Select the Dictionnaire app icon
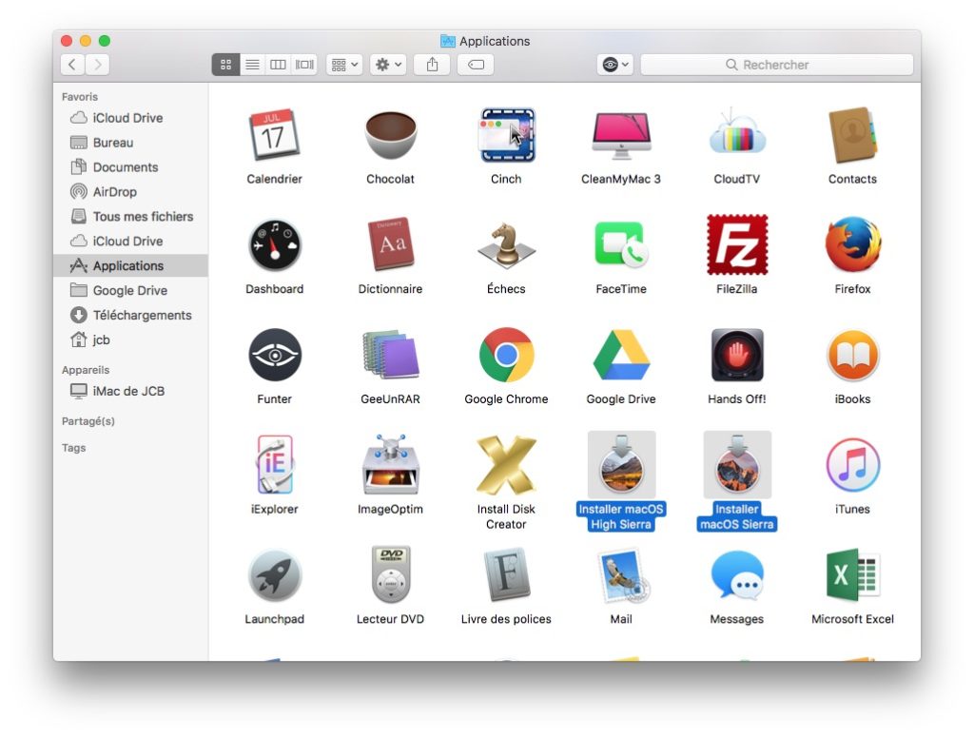 coord(390,244)
